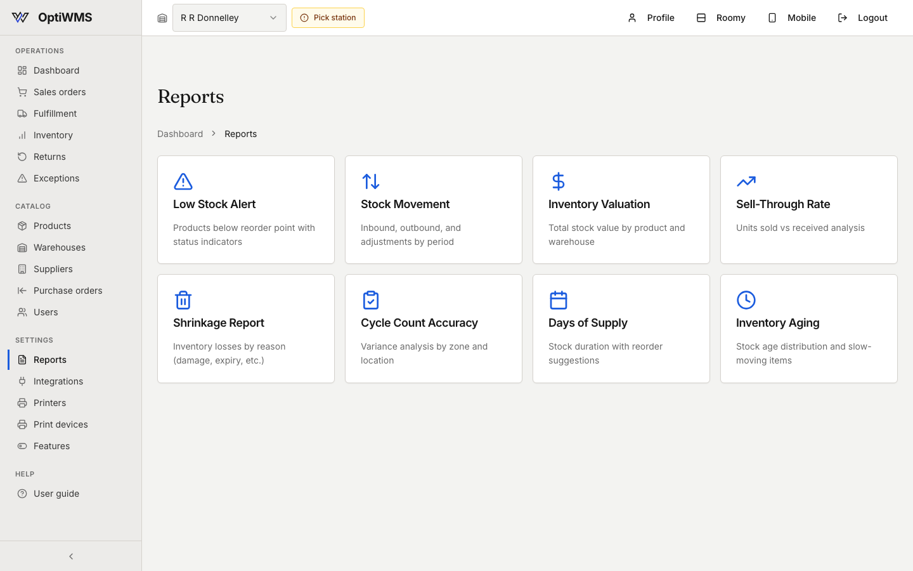
Task: Click the Shrinkage Report trash icon
Action: point(183,300)
